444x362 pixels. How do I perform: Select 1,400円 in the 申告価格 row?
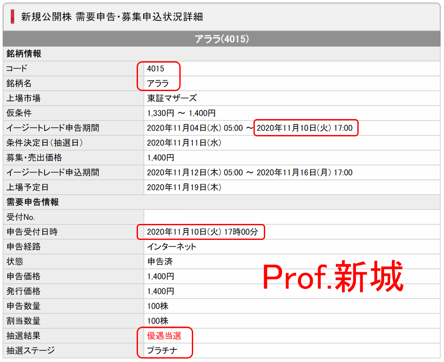160,277
